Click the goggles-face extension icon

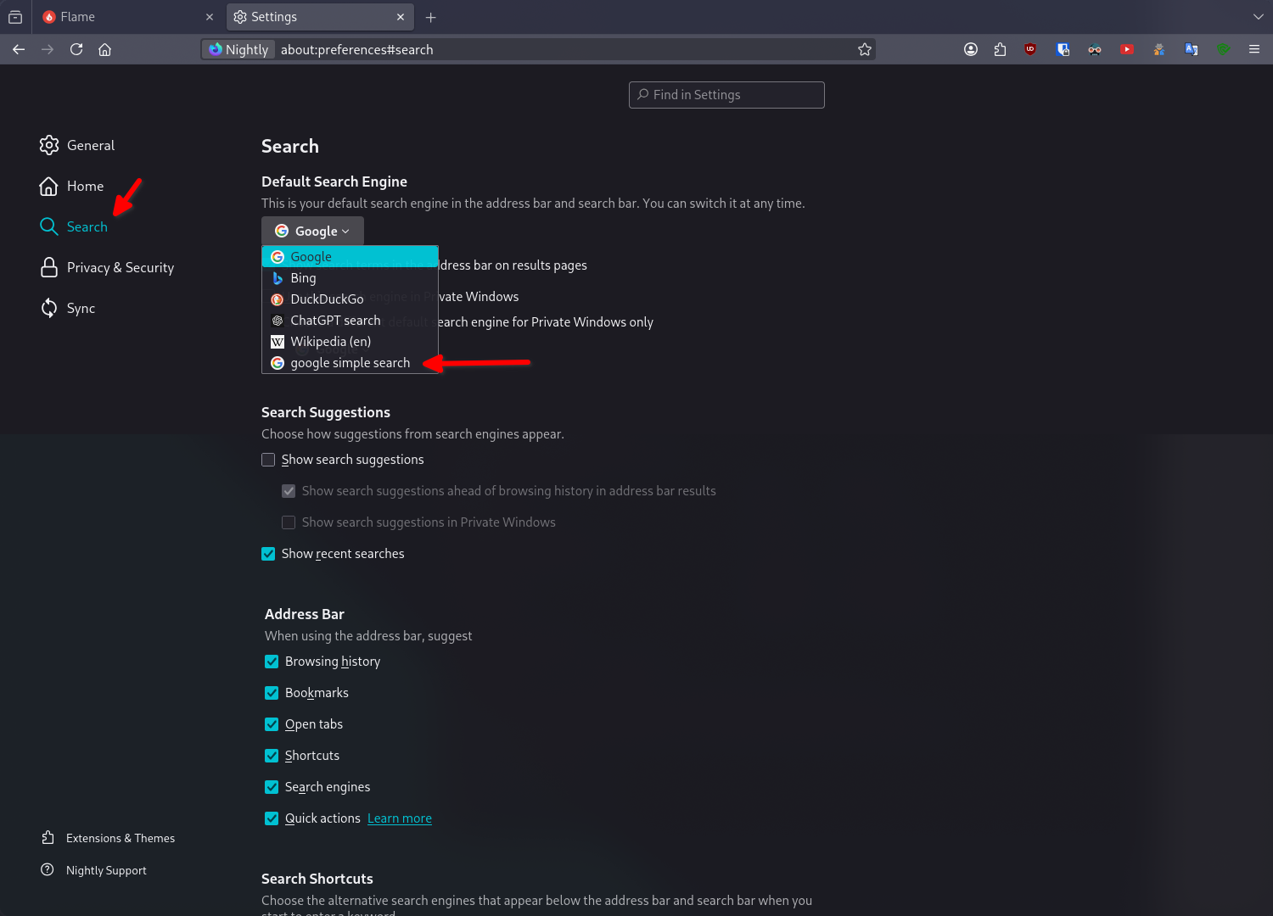[1095, 49]
